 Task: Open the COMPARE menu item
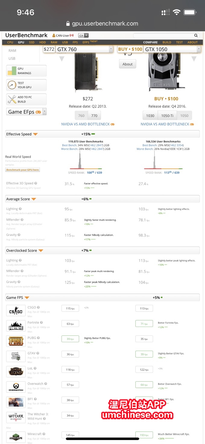pos(150,43)
